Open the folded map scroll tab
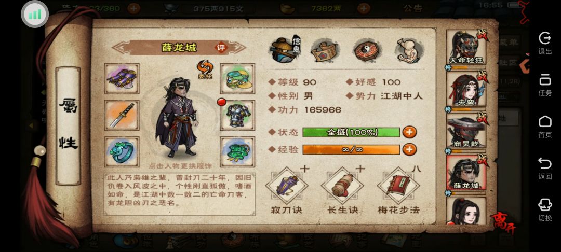 click(x=325, y=50)
